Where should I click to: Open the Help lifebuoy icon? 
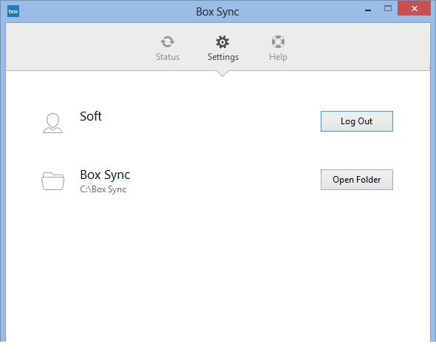[278, 41]
